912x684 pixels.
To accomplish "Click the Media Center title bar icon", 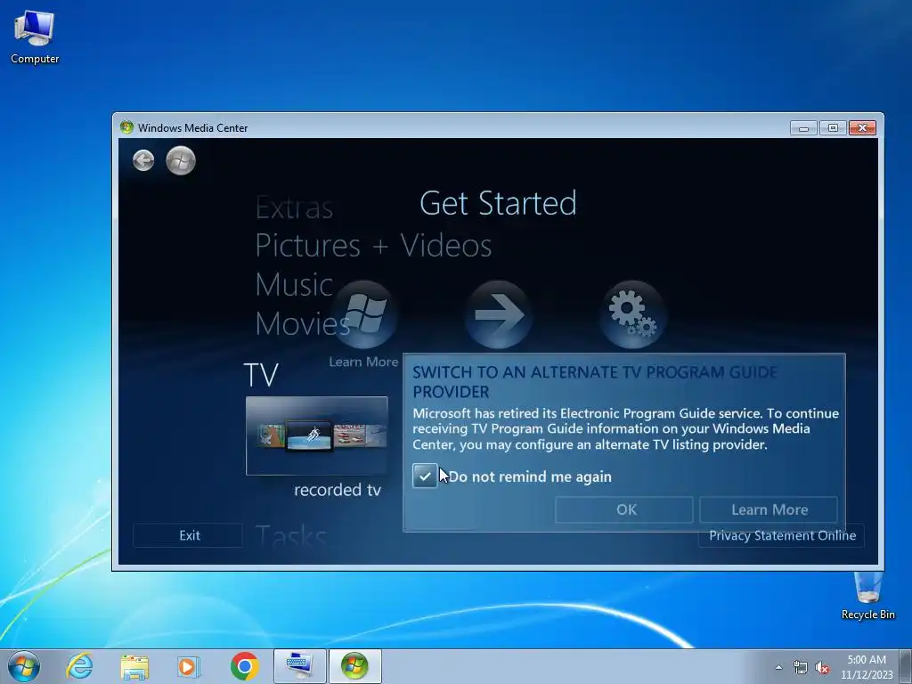I will coord(126,127).
